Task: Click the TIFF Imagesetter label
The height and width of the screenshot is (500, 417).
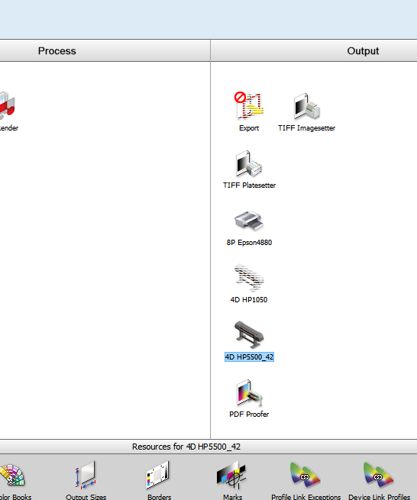Action: (x=306, y=128)
